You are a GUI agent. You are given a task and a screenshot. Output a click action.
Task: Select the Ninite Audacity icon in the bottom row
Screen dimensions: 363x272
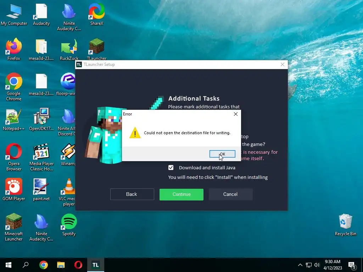[41, 228]
